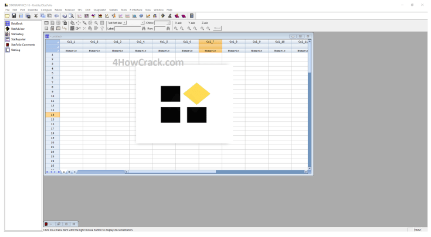431x237 pixels.
Task: Click the padlock icon in graphics toolbar
Action: [x=65, y=23]
